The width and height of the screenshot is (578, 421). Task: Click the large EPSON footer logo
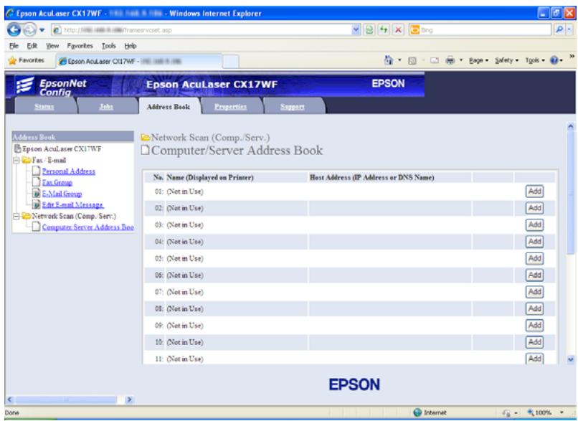click(354, 384)
